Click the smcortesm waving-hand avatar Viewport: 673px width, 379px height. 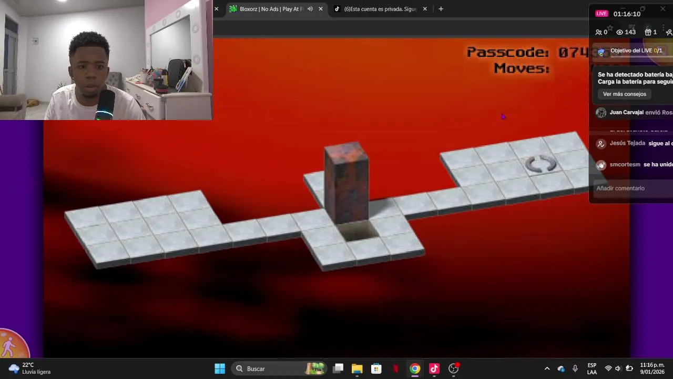coord(601,165)
